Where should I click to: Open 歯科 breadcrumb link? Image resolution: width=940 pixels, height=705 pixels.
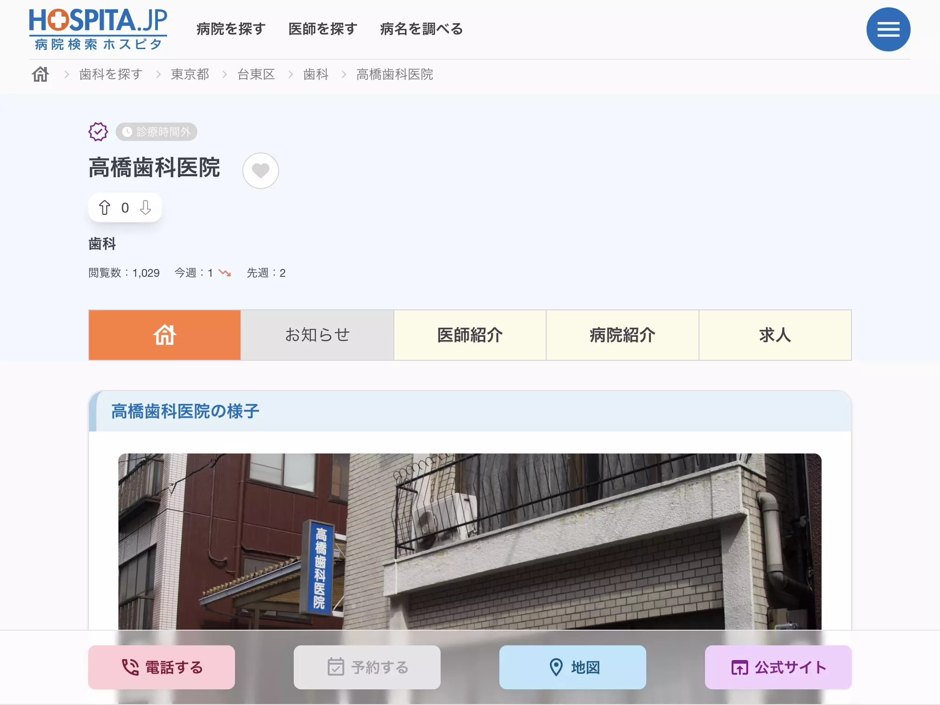click(x=316, y=74)
